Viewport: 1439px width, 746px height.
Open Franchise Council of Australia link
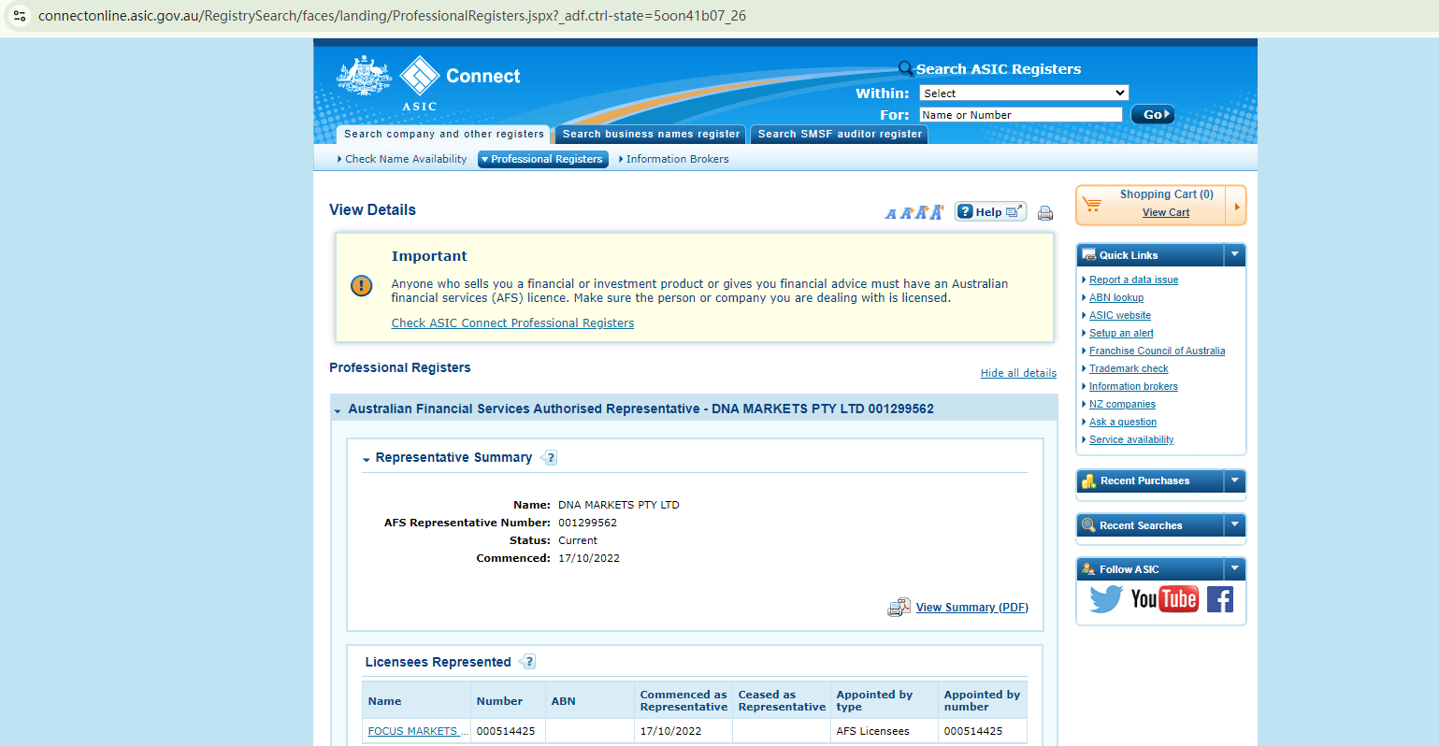1157,351
